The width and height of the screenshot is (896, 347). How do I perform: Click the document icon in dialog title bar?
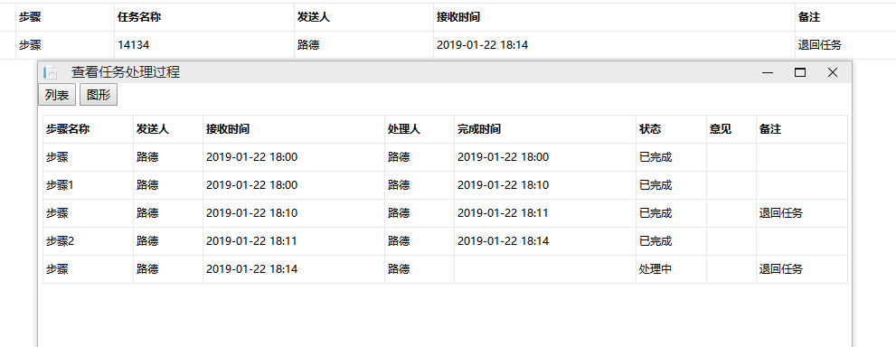(x=51, y=72)
